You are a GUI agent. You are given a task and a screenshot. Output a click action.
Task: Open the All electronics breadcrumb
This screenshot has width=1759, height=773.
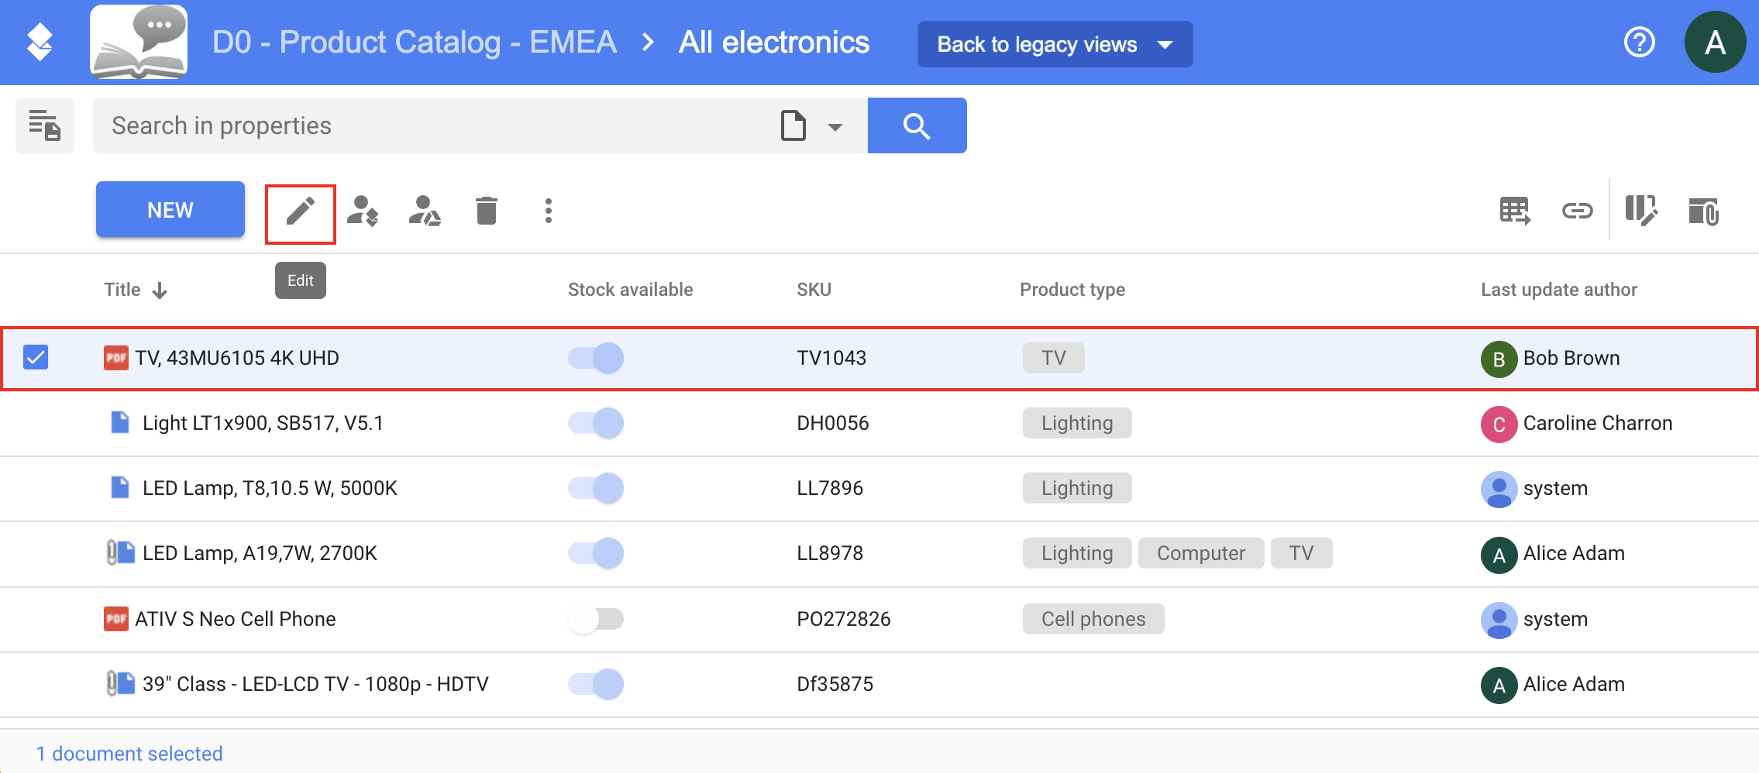point(773,42)
